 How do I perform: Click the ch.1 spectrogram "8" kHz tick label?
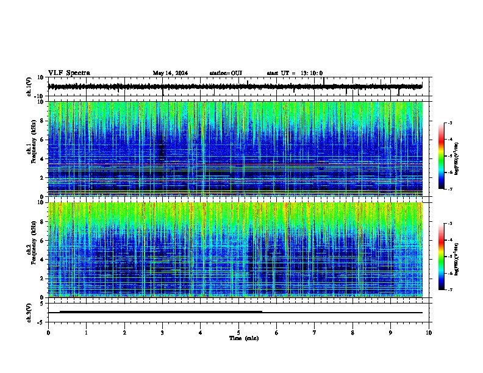click(42, 121)
